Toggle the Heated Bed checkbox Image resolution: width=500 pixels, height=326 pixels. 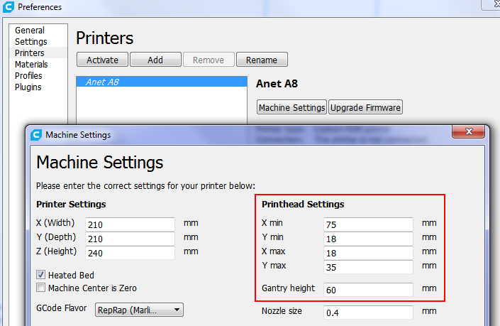click(x=40, y=275)
